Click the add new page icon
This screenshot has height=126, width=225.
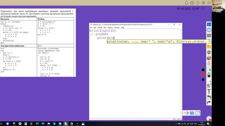[x=192, y=113]
